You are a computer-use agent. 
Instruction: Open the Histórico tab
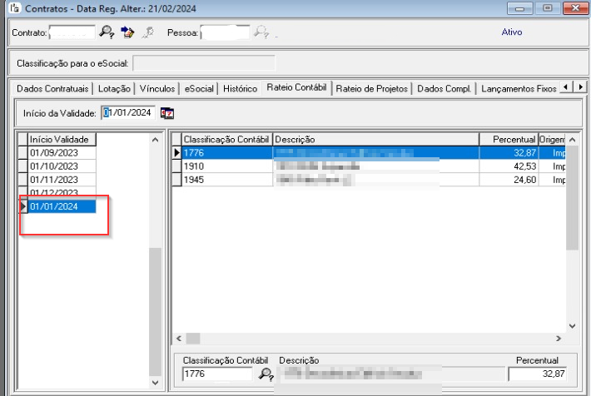click(240, 88)
